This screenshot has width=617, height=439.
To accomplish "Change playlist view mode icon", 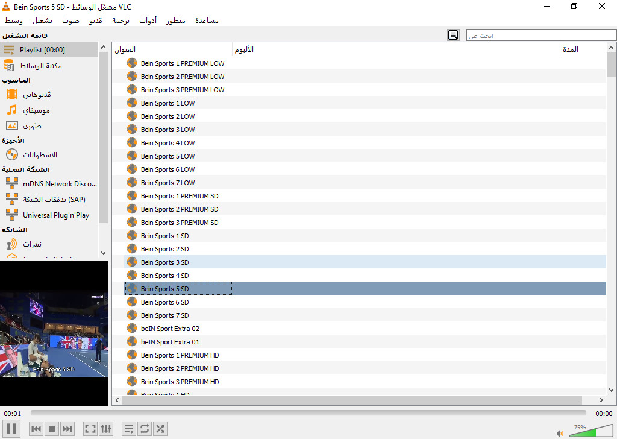I will click(453, 35).
